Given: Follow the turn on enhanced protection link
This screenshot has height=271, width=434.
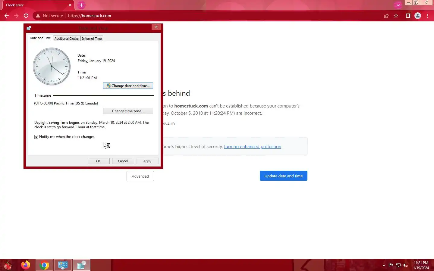Looking at the screenshot, I should pos(253,147).
